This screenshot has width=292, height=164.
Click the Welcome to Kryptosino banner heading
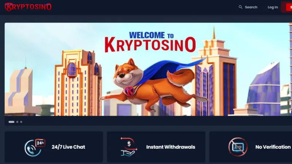coord(150,42)
